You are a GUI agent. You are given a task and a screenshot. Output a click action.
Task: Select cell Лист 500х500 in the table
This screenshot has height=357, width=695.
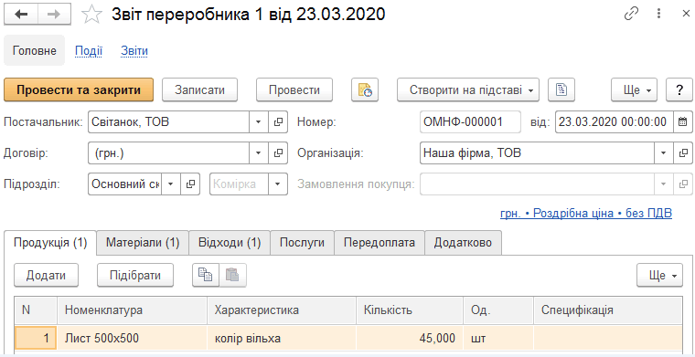(x=132, y=339)
